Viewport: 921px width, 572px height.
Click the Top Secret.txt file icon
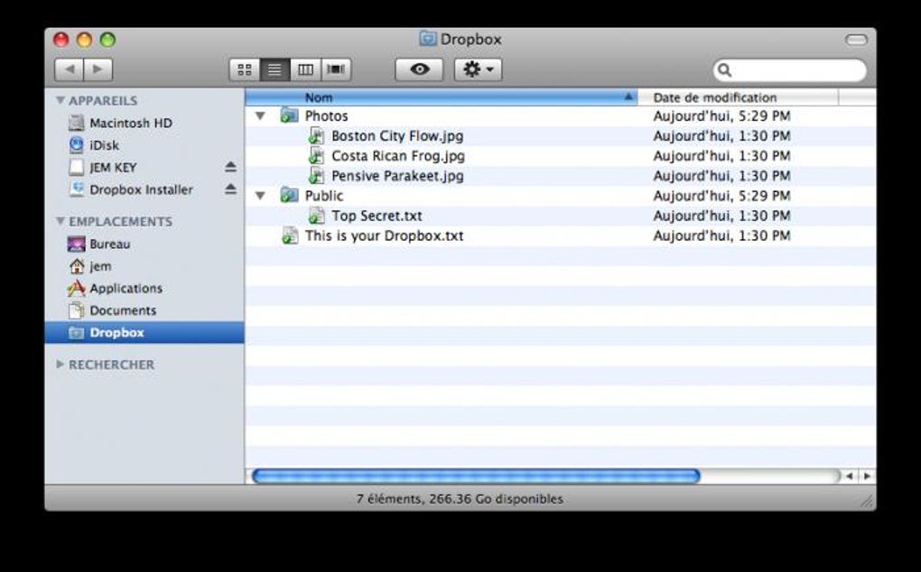tap(316, 216)
